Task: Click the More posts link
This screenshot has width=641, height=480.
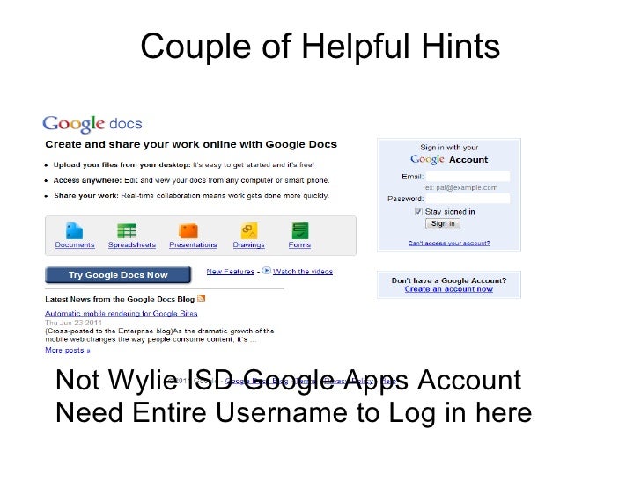Action: (x=68, y=350)
